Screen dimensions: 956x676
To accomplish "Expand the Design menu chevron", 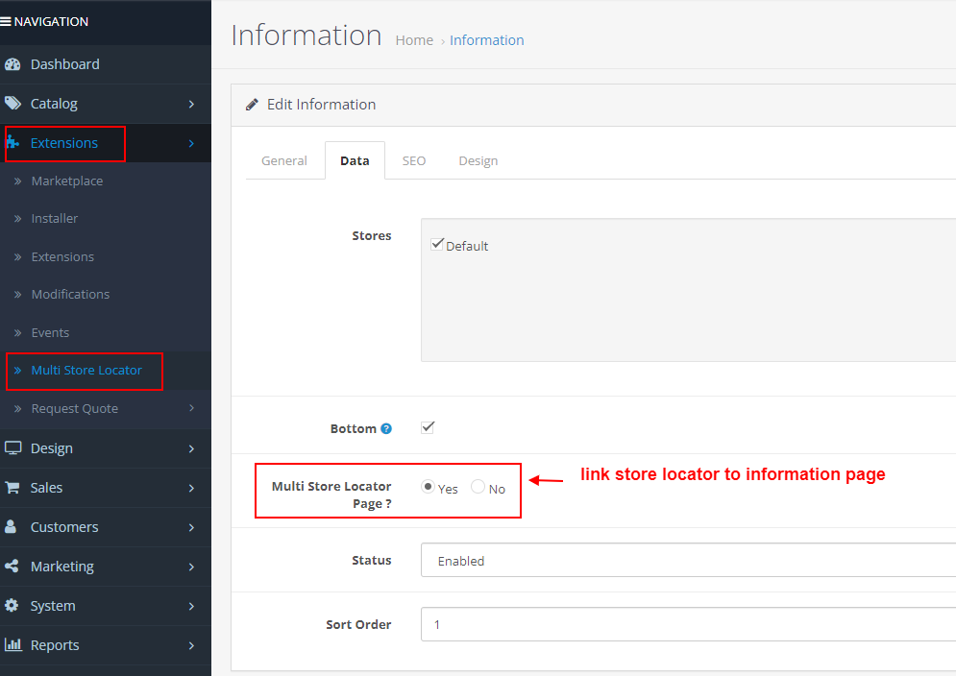I will 191,448.
